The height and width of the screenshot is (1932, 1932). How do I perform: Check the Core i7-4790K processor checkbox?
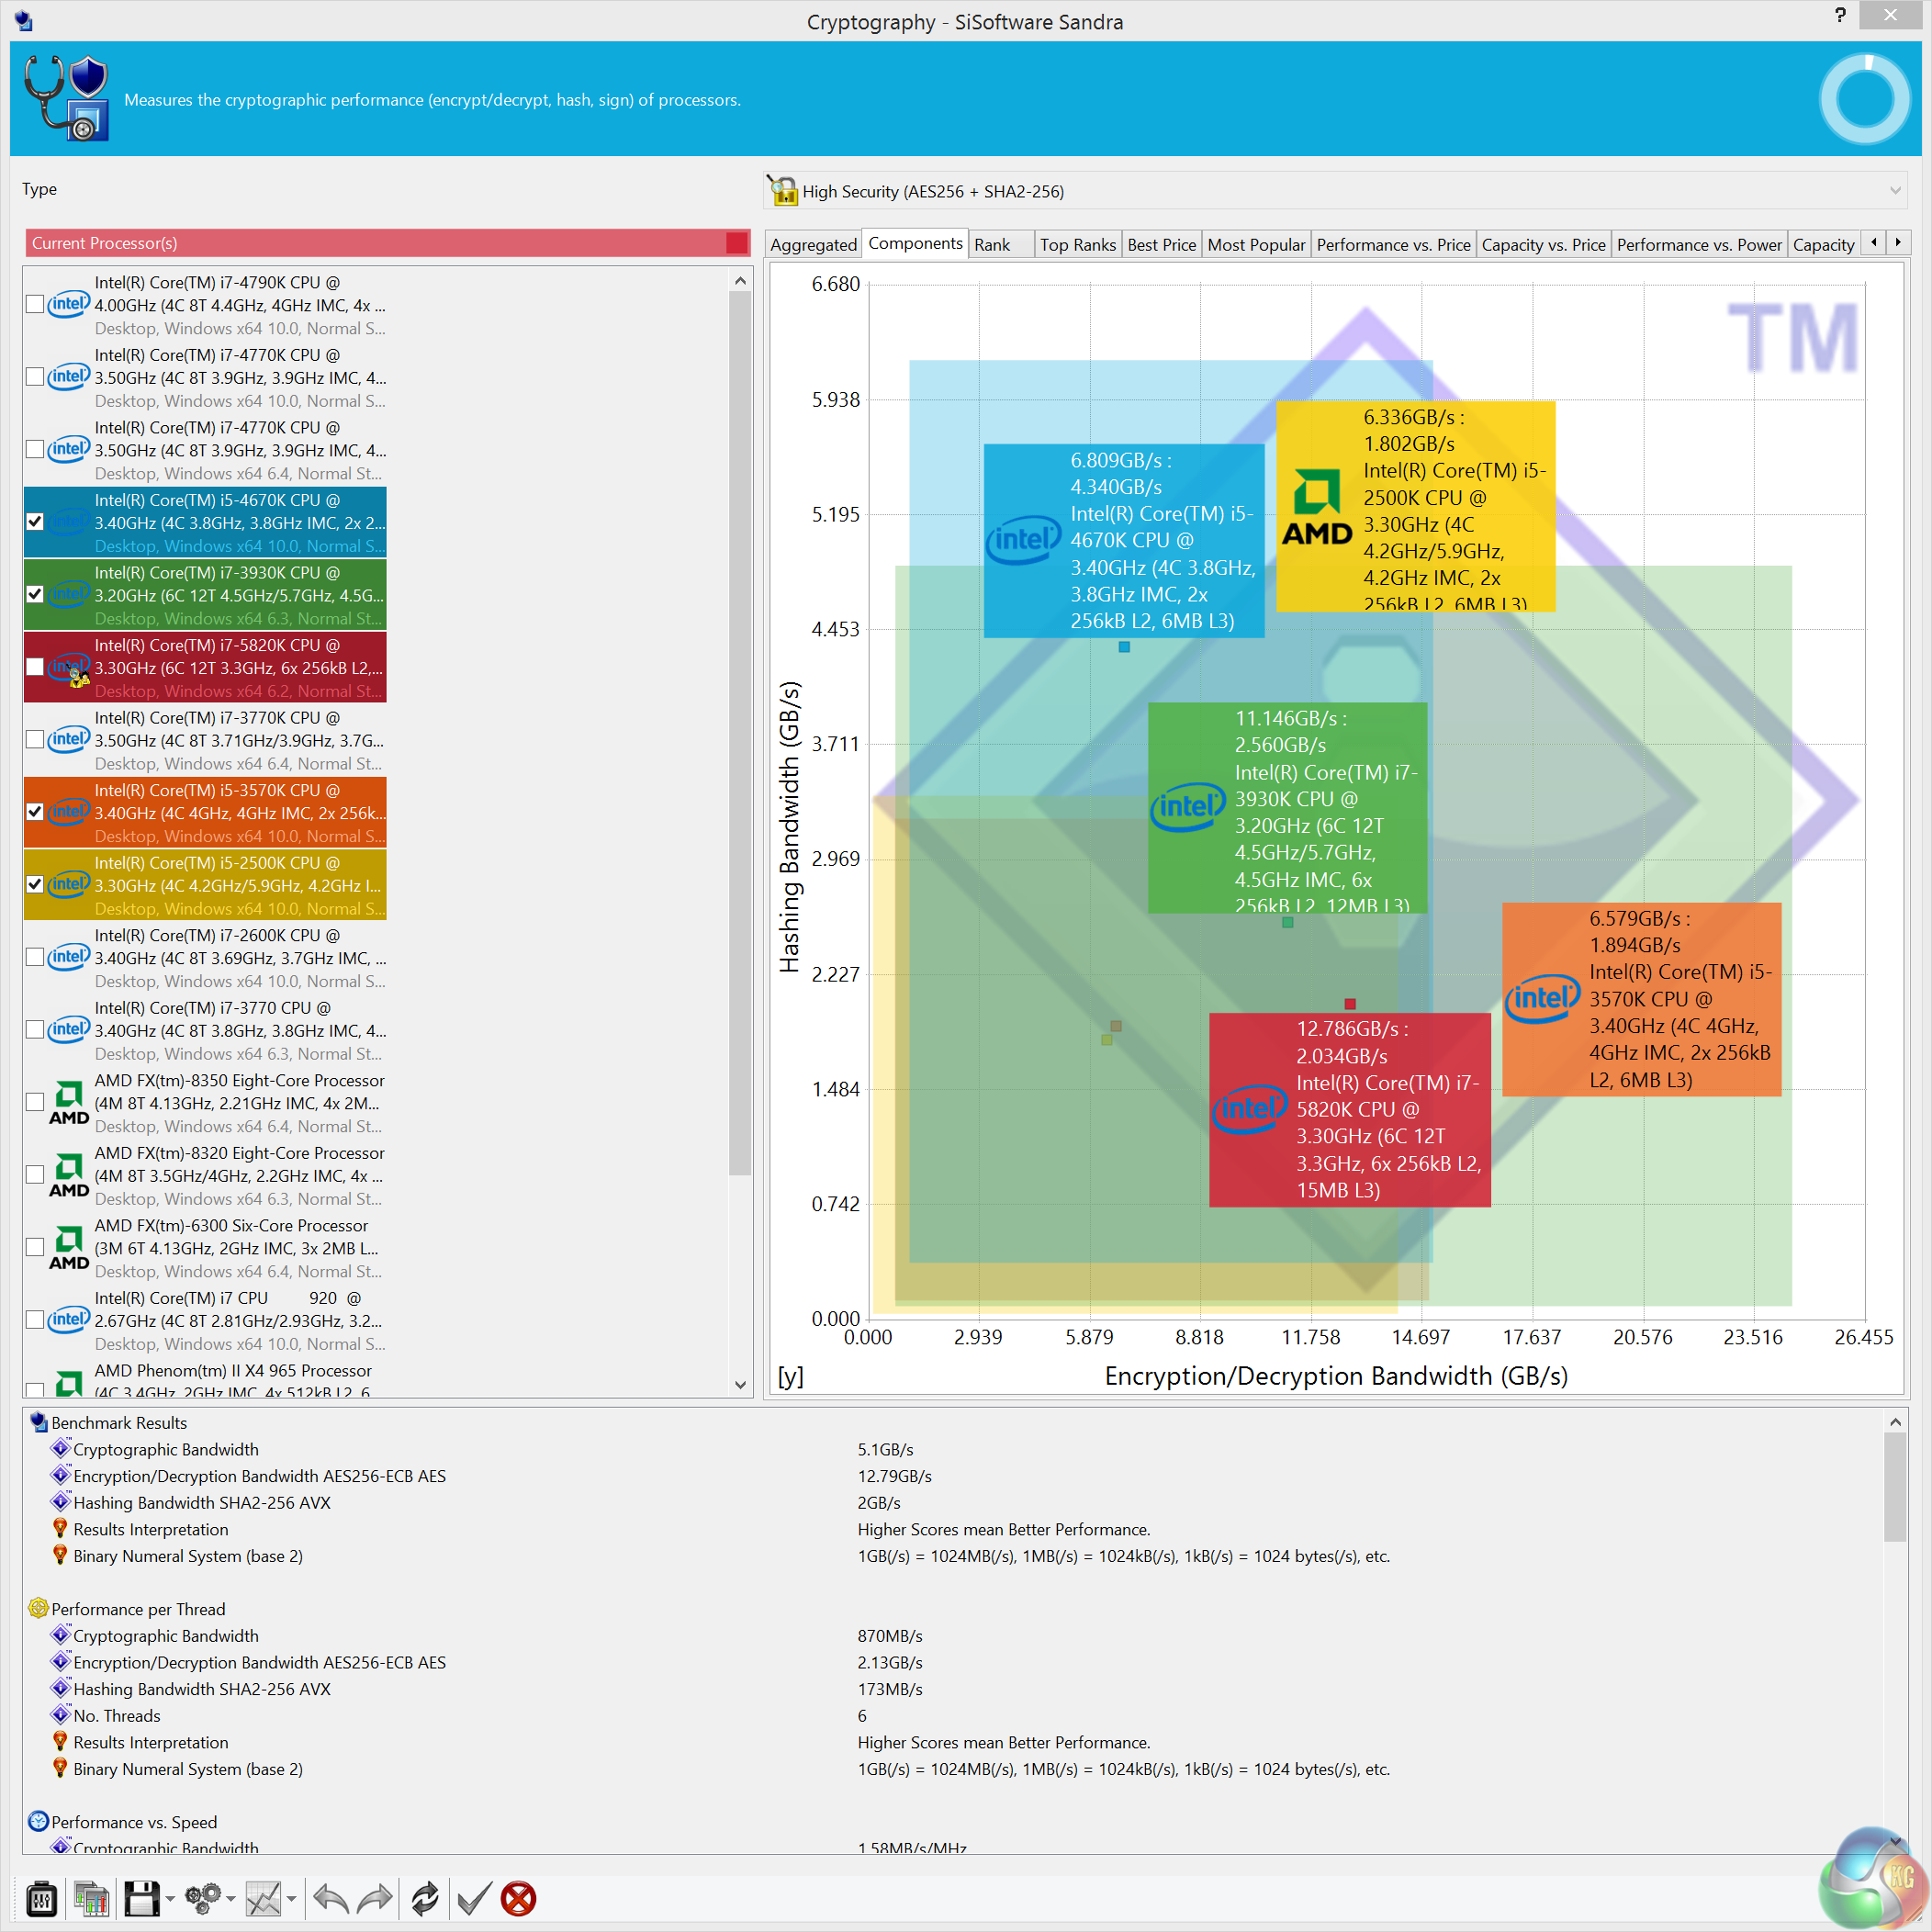[35, 304]
